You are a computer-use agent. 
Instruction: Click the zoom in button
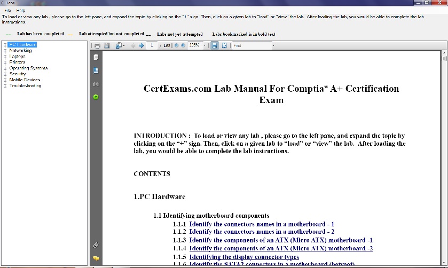pyautogui.click(x=183, y=45)
